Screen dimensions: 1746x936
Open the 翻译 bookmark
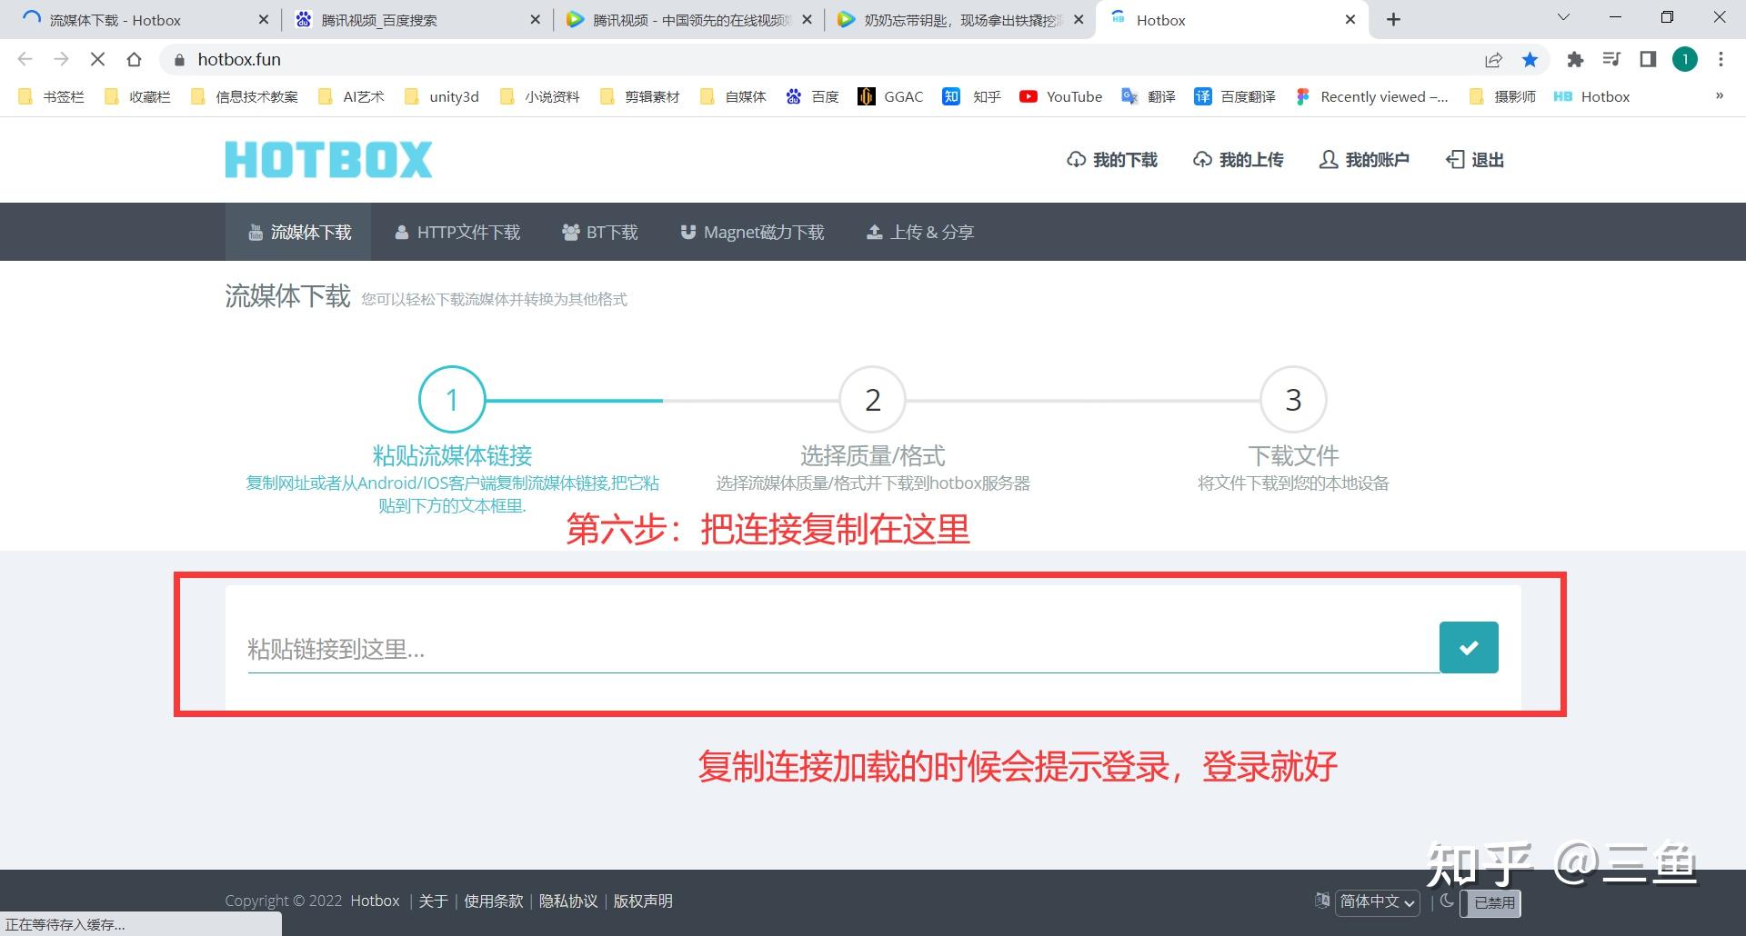tap(1149, 96)
